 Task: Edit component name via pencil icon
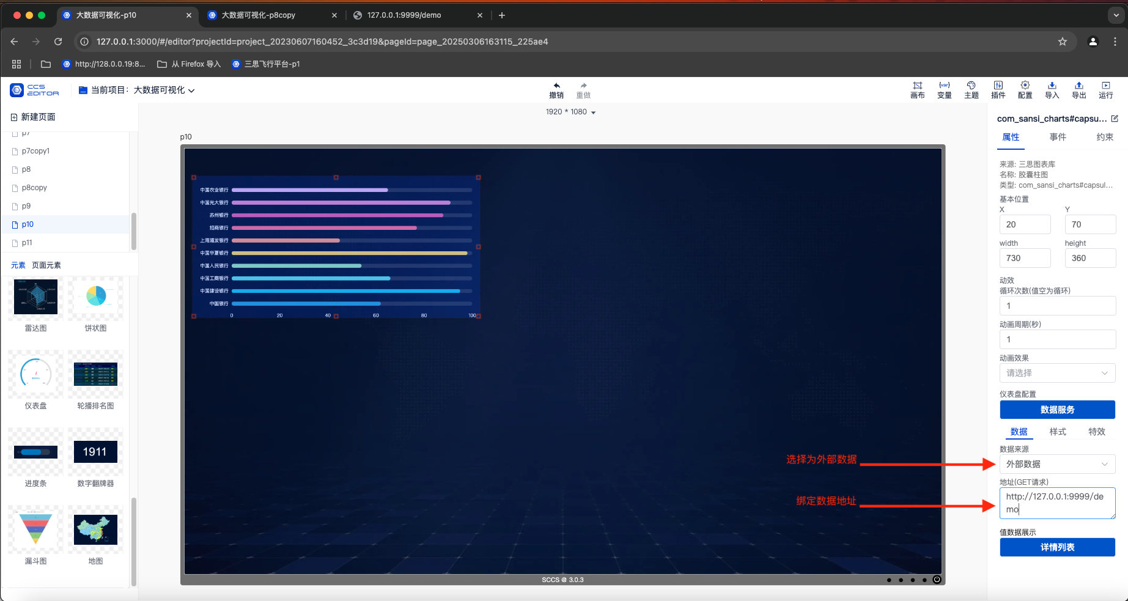click(1115, 119)
